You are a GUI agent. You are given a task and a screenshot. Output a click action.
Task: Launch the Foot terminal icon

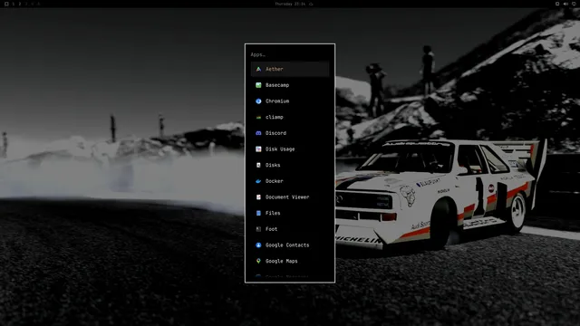(258, 229)
